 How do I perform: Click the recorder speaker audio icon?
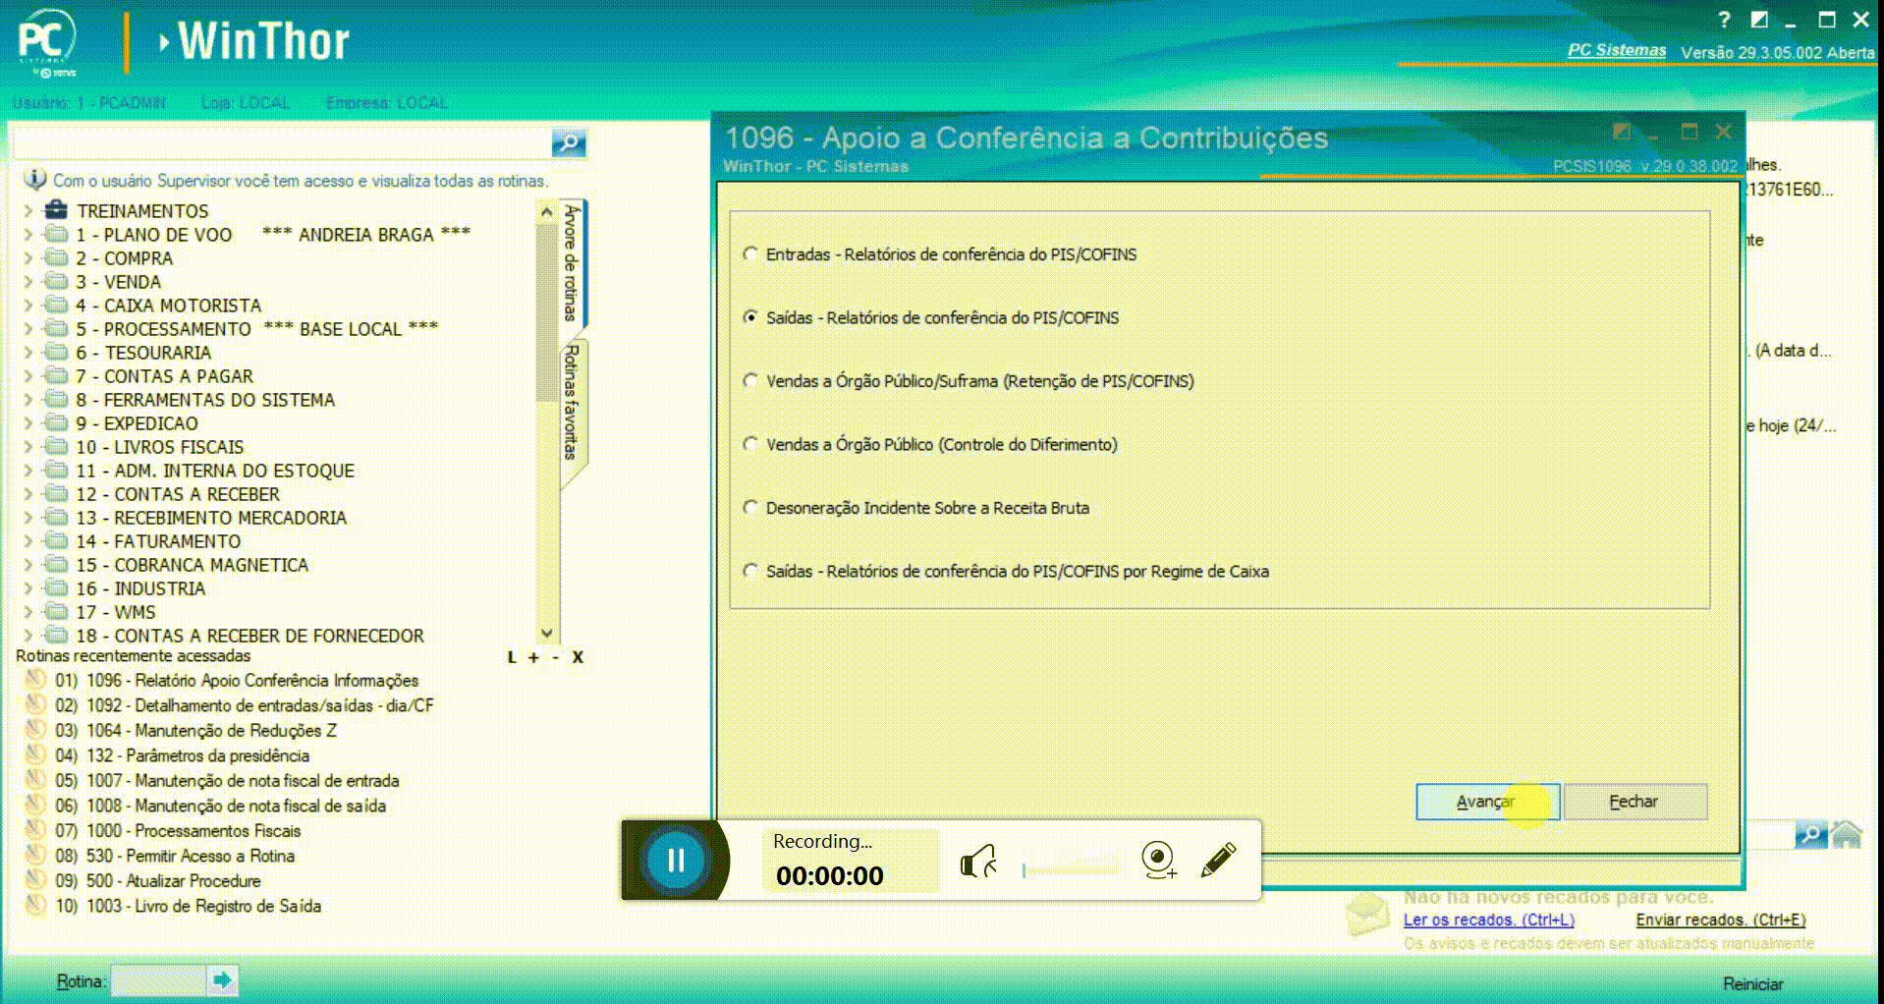point(978,862)
